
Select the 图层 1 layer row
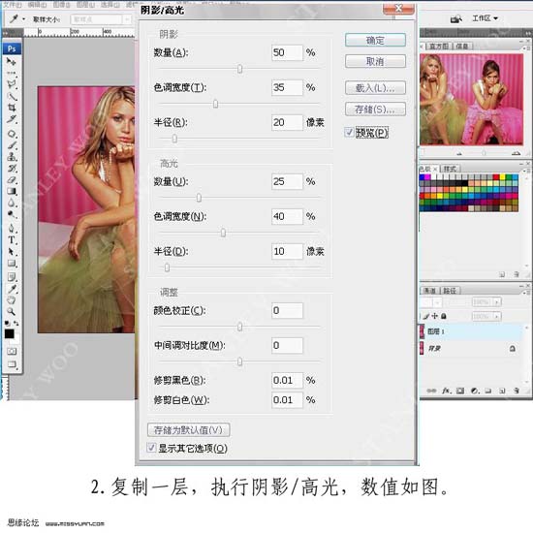[x=472, y=331]
